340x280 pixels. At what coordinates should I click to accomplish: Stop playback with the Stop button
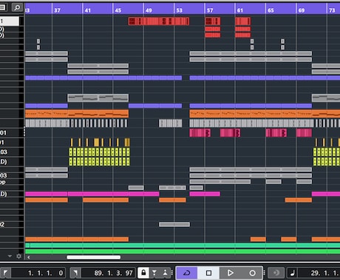(x=208, y=273)
